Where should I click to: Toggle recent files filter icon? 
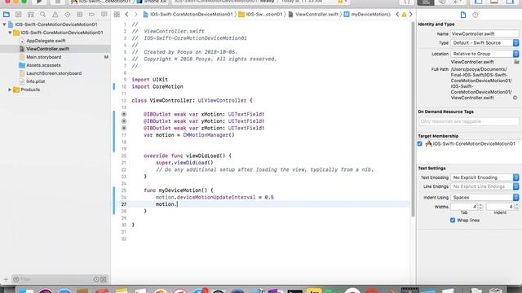(x=96, y=279)
